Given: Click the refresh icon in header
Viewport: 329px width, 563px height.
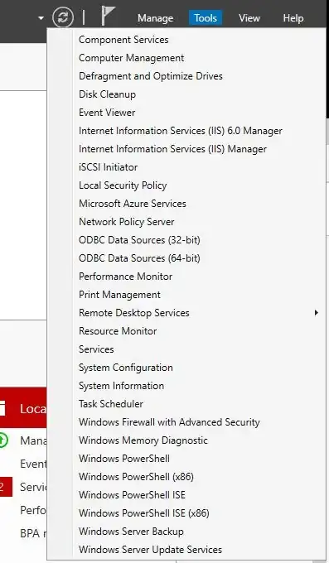Looking at the screenshot, I should tap(62, 17).
